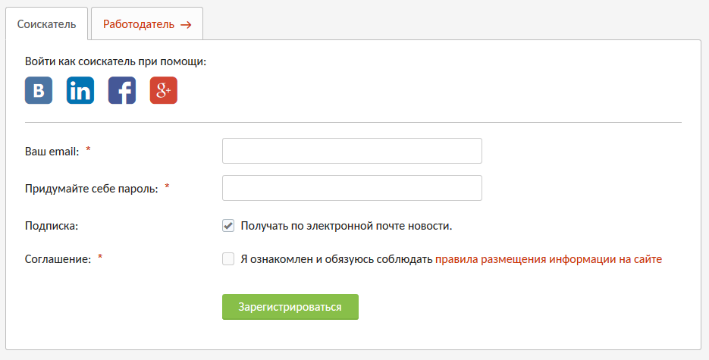Open the Работодатель tab

tap(138, 24)
